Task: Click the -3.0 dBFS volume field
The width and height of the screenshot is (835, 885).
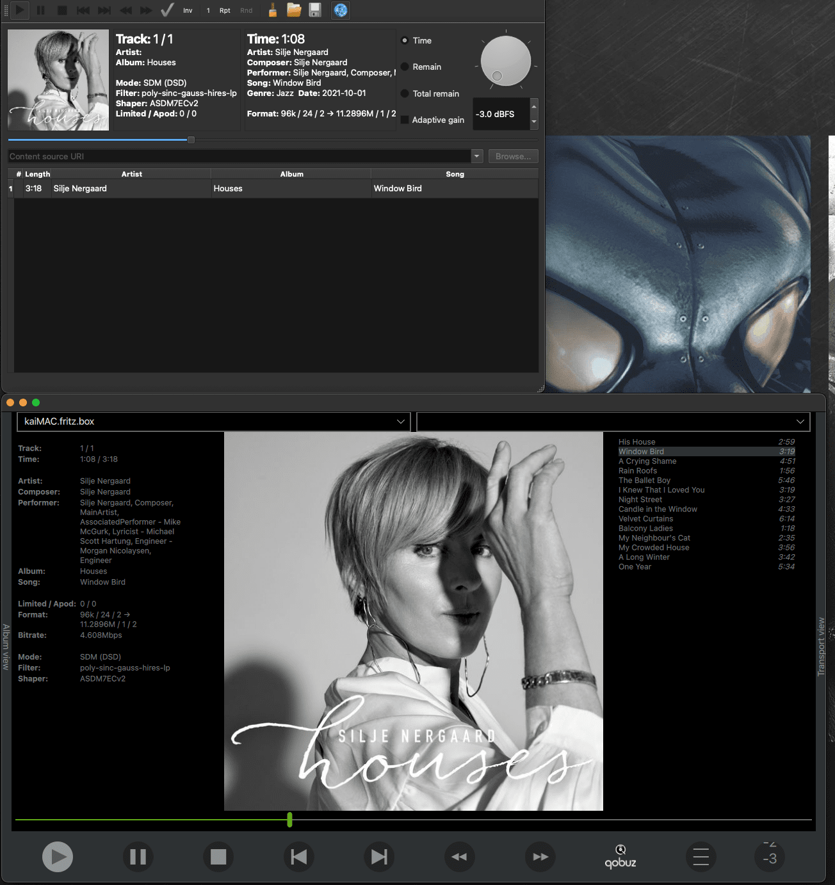Action: click(501, 114)
